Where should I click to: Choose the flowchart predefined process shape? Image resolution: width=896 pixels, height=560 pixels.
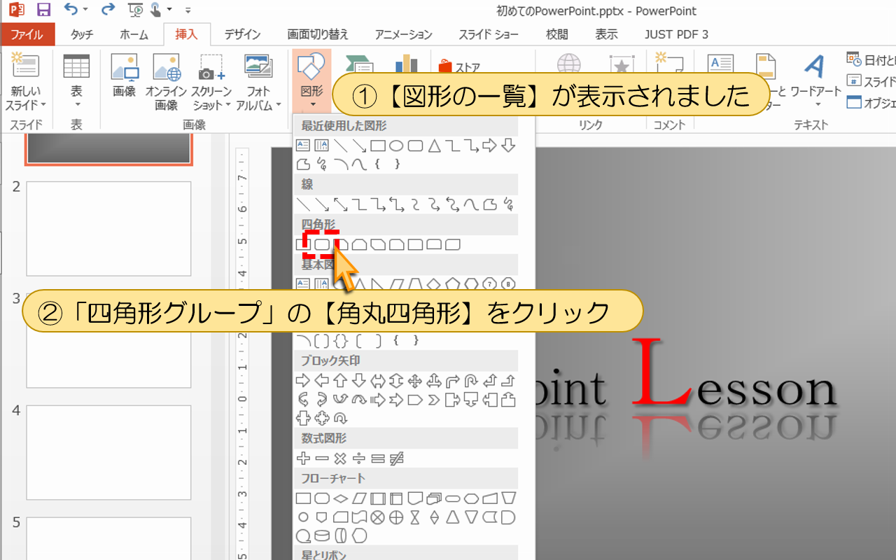tap(378, 498)
